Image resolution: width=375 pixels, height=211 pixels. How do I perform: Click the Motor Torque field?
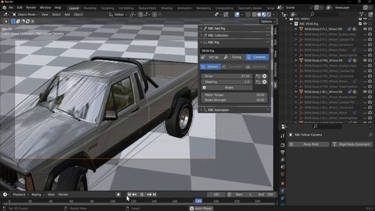tap(234, 95)
